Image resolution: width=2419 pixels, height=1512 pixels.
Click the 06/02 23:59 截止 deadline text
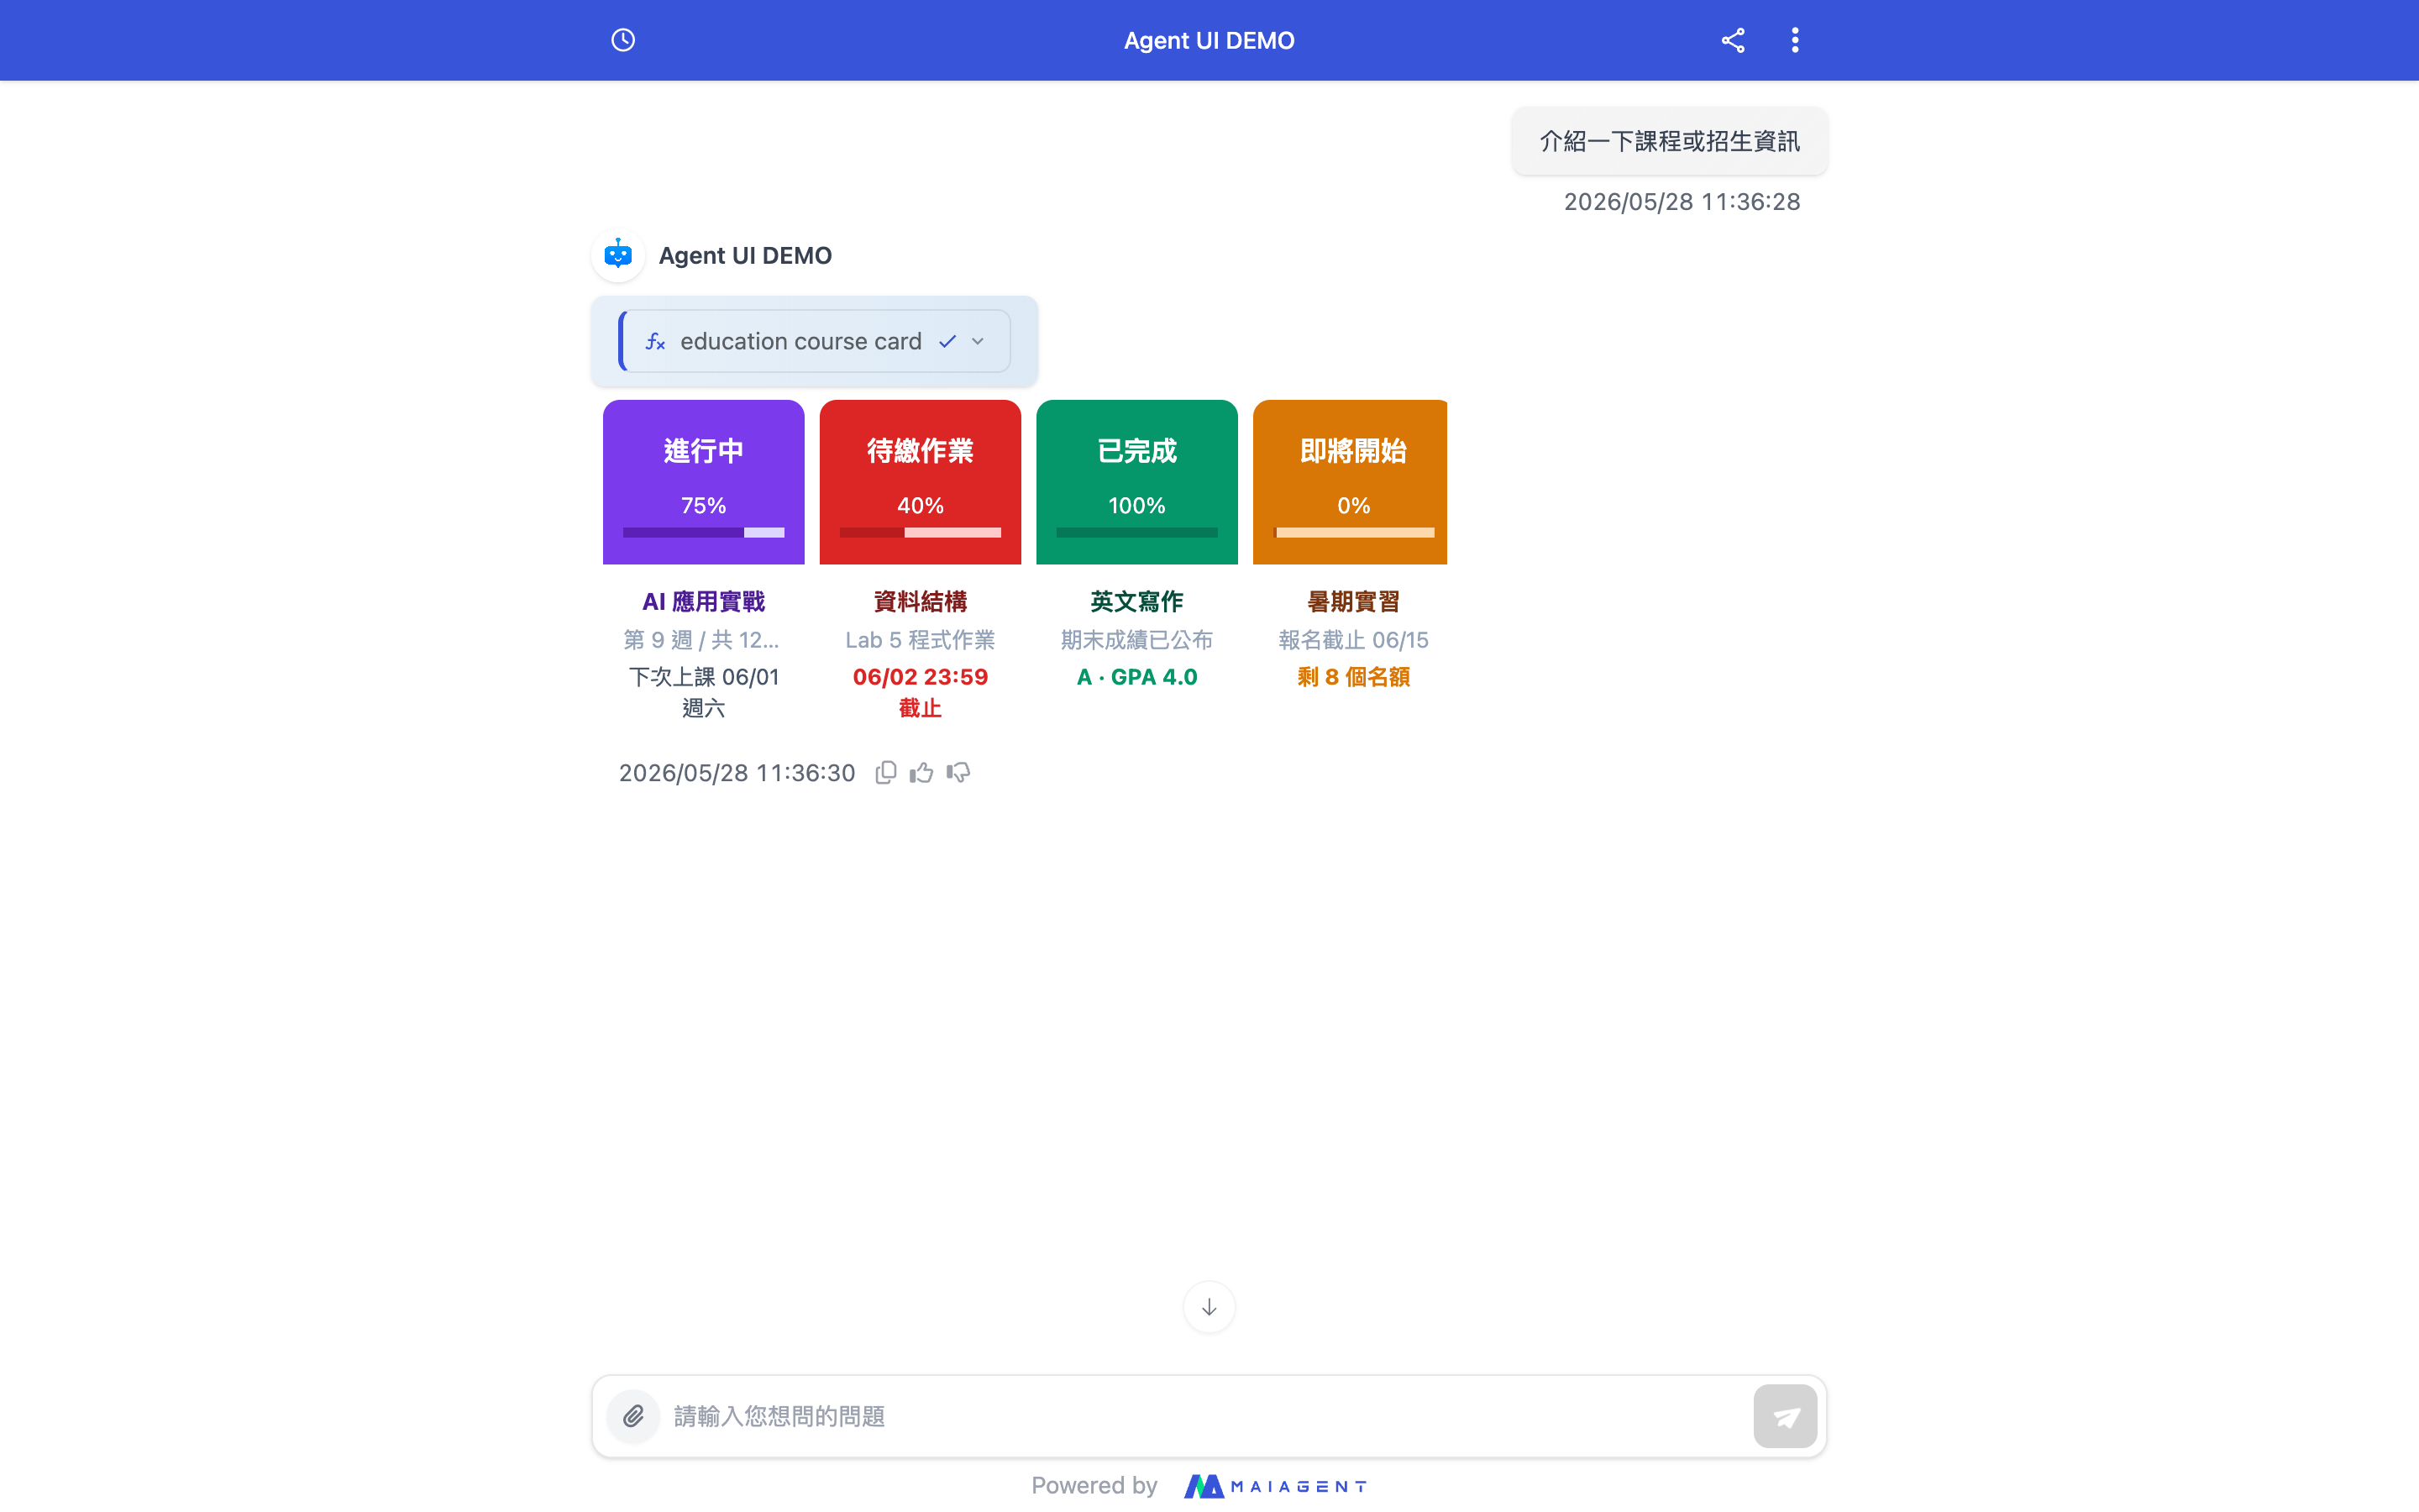921,692
